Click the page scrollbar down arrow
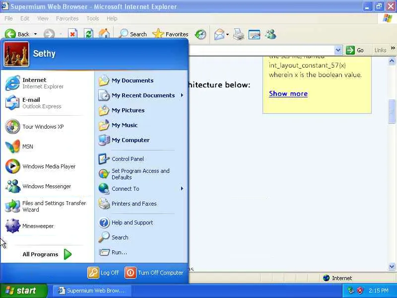 (392, 266)
